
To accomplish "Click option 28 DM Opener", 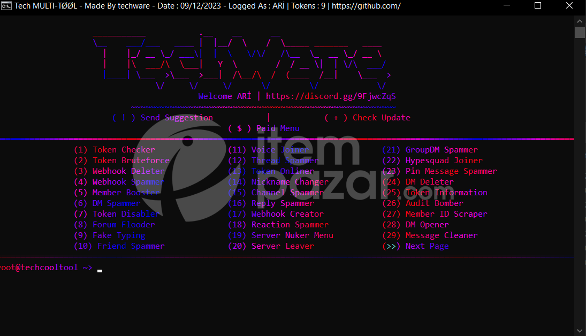I will (415, 225).
